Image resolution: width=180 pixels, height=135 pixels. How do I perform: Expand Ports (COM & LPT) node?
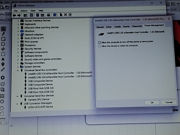pyautogui.click(x=18, y=38)
